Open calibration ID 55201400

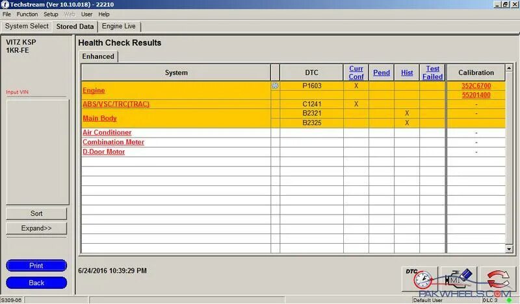point(476,95)
